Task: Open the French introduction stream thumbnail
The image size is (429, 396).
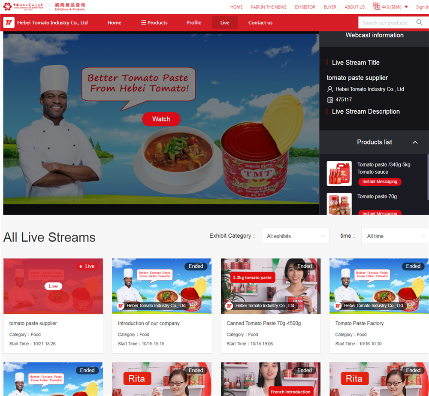Action: coord(271,379)
